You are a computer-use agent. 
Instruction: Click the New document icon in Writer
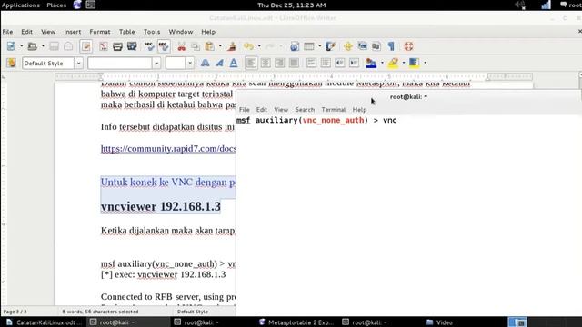click(x=11, y=46)
